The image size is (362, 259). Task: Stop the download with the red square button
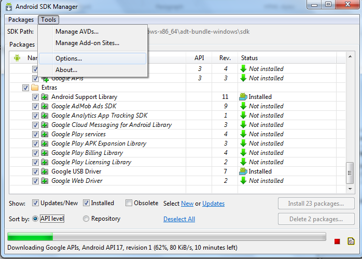pyautogui.click(x=337, y=241)
